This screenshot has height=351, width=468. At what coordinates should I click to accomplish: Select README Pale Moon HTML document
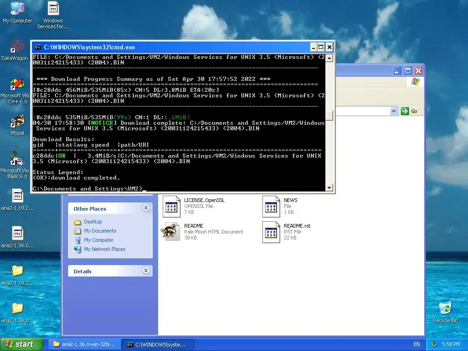pyautogui.click(x=202, y=232)
